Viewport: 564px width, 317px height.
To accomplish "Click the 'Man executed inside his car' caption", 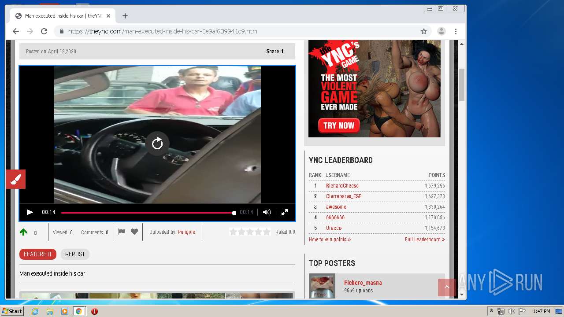I will tap(52, 273).
